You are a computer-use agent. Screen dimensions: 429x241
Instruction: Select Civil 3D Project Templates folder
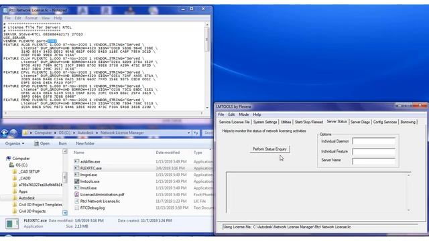click(40, 205)
